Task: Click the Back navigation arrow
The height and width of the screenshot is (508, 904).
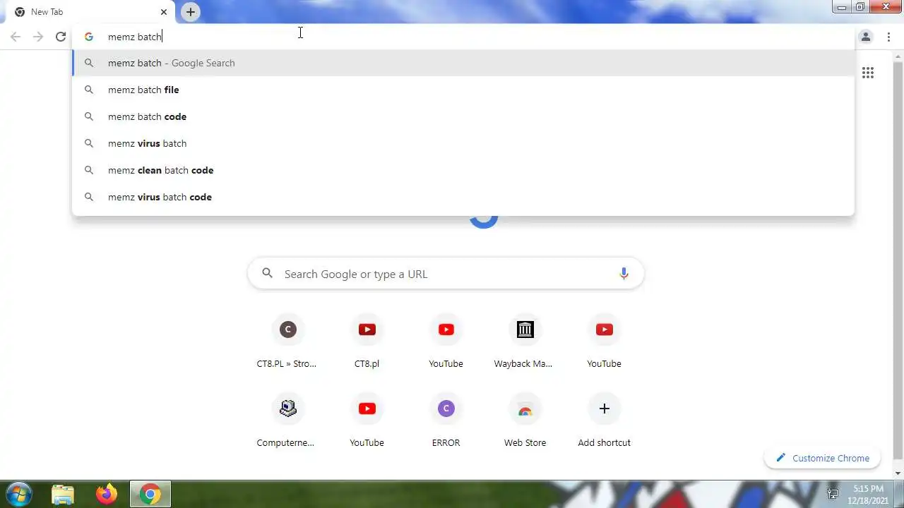Action: coord(16,37)
